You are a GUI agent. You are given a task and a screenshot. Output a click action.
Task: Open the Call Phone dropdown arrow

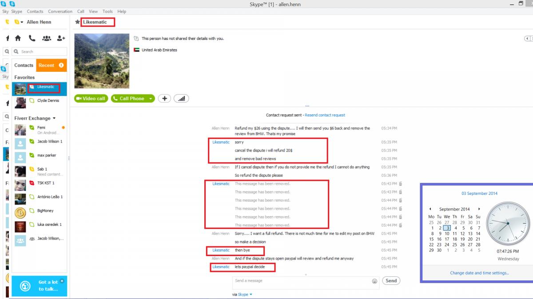(151, 98)
